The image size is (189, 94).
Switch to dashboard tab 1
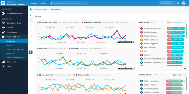(31, 20)
